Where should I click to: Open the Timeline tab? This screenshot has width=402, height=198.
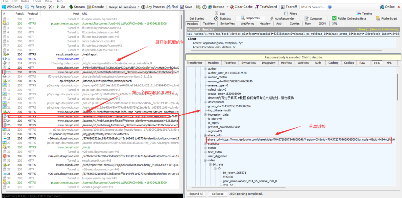364,13
